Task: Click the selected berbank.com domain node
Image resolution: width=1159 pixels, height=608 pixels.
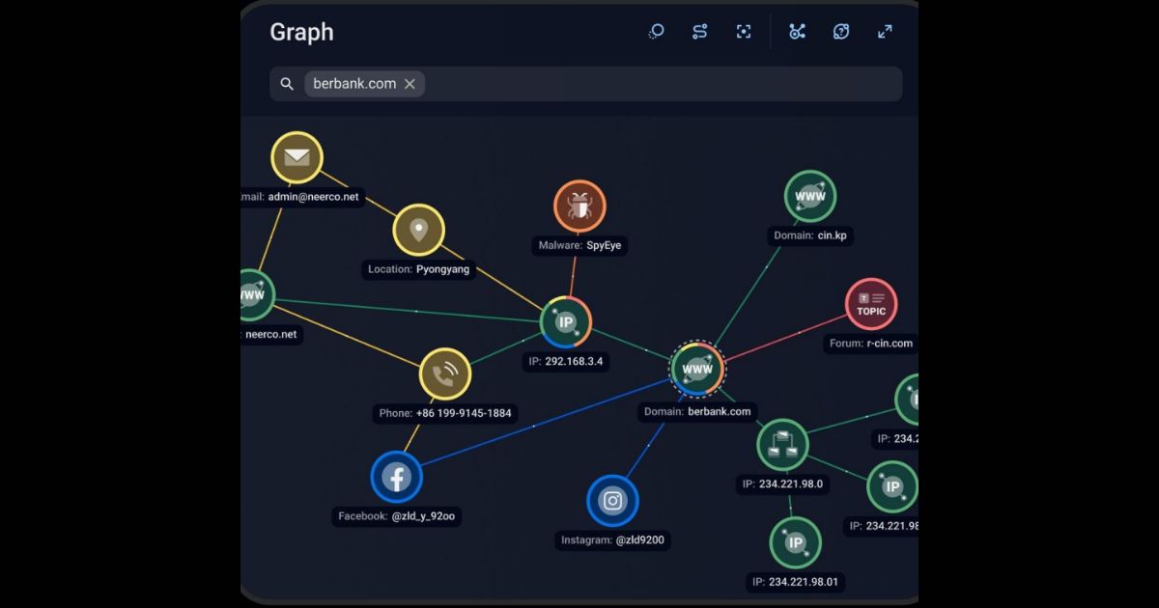Action: pos(697,369)
